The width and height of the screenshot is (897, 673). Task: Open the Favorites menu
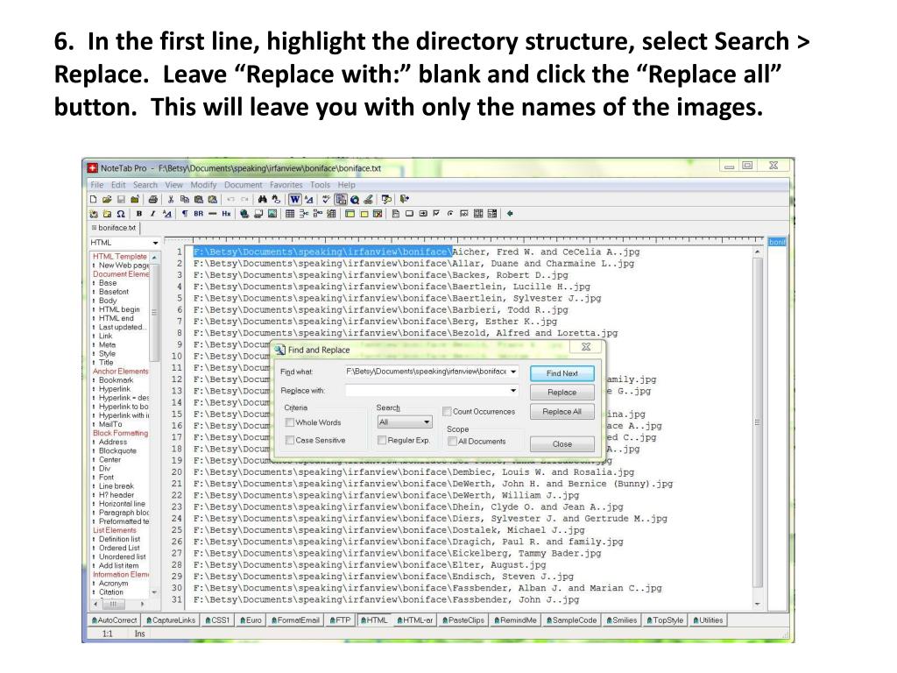286,185
